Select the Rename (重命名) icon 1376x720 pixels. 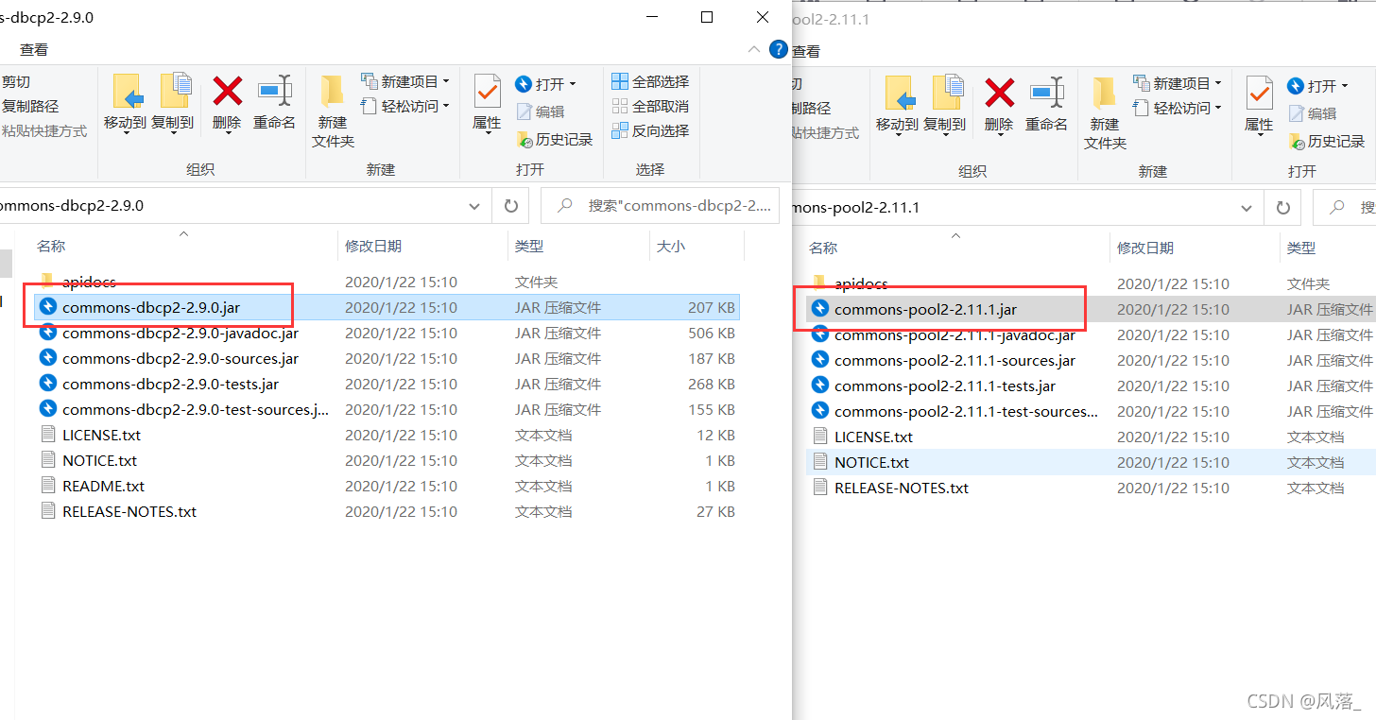(x=274, y=99)
